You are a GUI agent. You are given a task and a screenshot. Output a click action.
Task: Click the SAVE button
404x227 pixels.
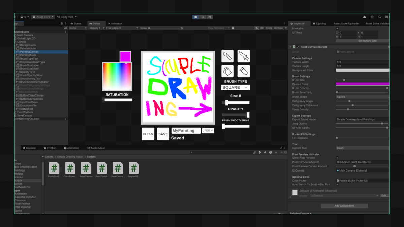coord(163,134)
